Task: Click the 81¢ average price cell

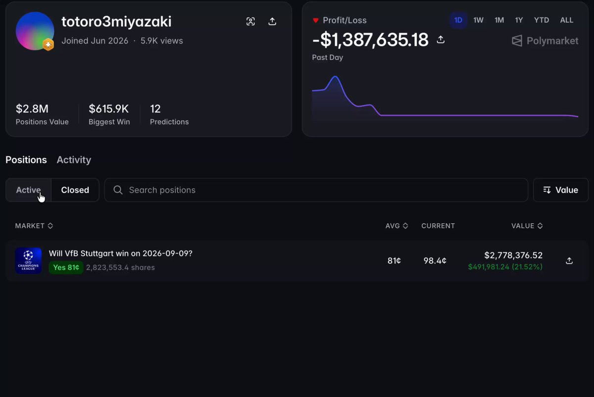Action: [394, 261]
